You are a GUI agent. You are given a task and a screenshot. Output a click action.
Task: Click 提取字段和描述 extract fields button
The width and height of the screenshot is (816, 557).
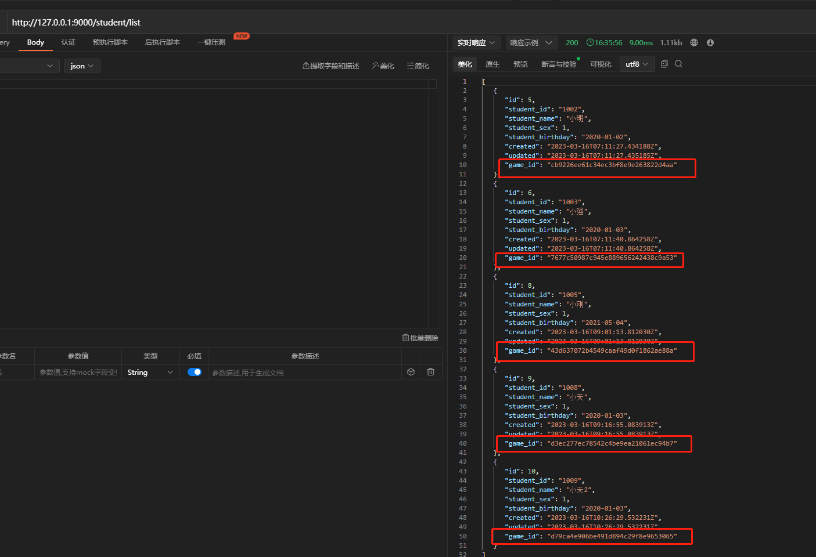tap(331, 66)
